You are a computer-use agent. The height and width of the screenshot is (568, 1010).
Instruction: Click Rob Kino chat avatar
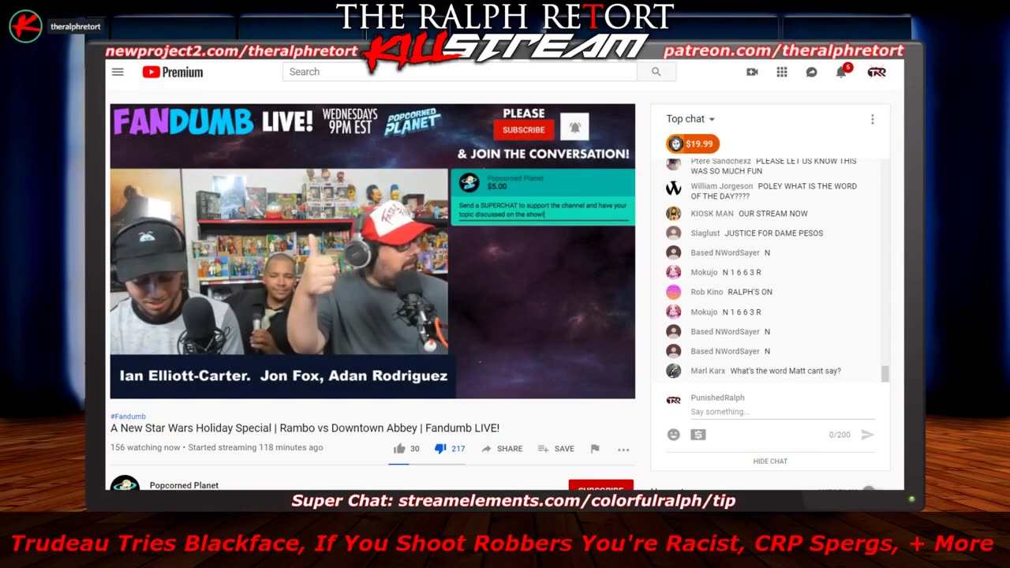click(x=673, y=292)
